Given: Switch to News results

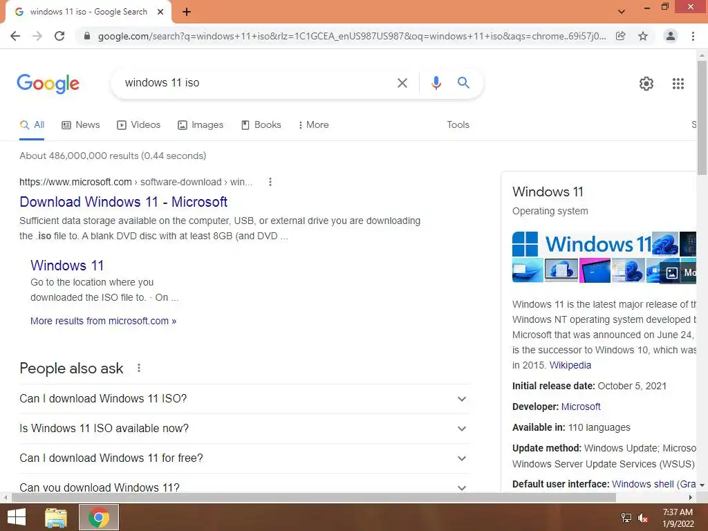Looking at the screenshot, I should pos(81,125).
